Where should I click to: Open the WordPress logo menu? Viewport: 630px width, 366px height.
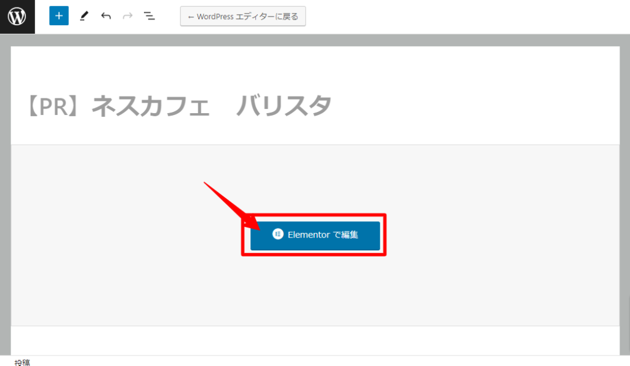(x=17, y=17)
